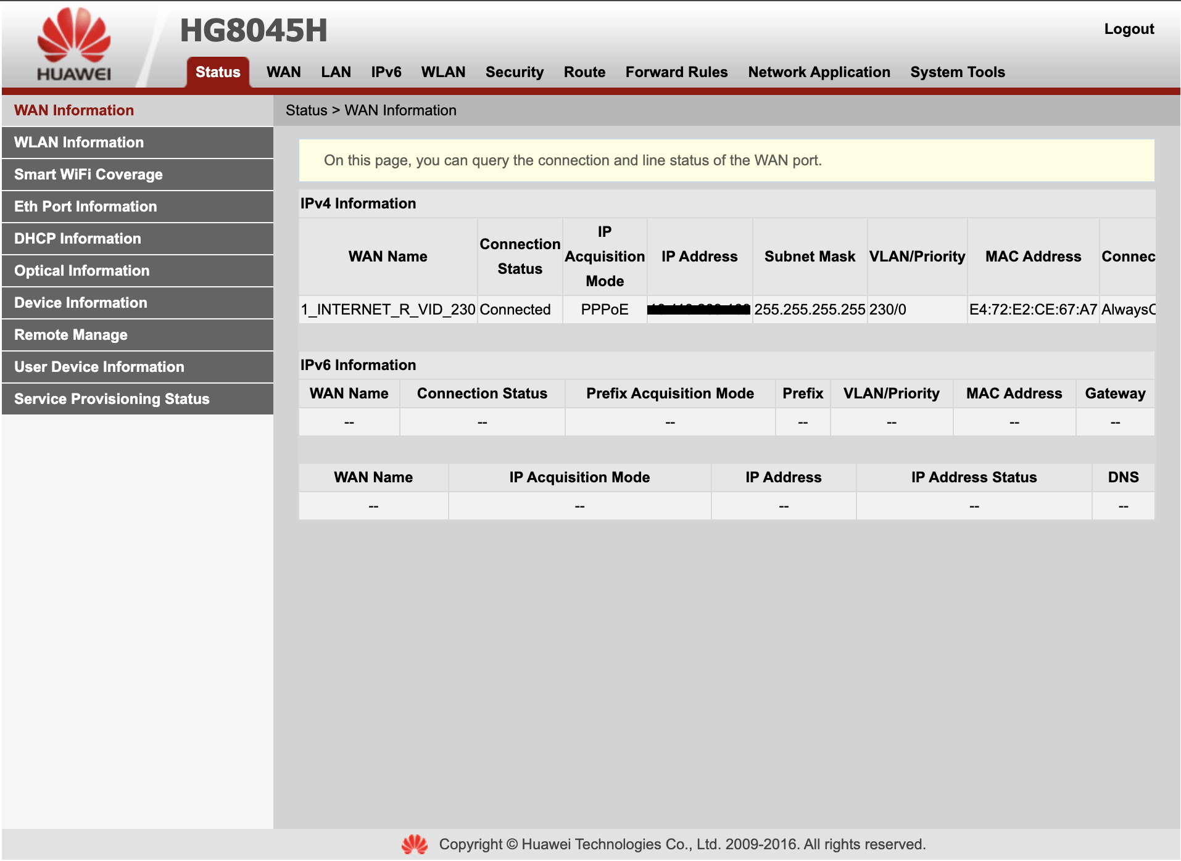Select the Route tab

(x=584, y=72)
